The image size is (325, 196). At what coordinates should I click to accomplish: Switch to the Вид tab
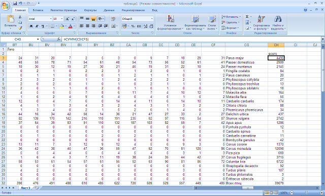(154, 10)
